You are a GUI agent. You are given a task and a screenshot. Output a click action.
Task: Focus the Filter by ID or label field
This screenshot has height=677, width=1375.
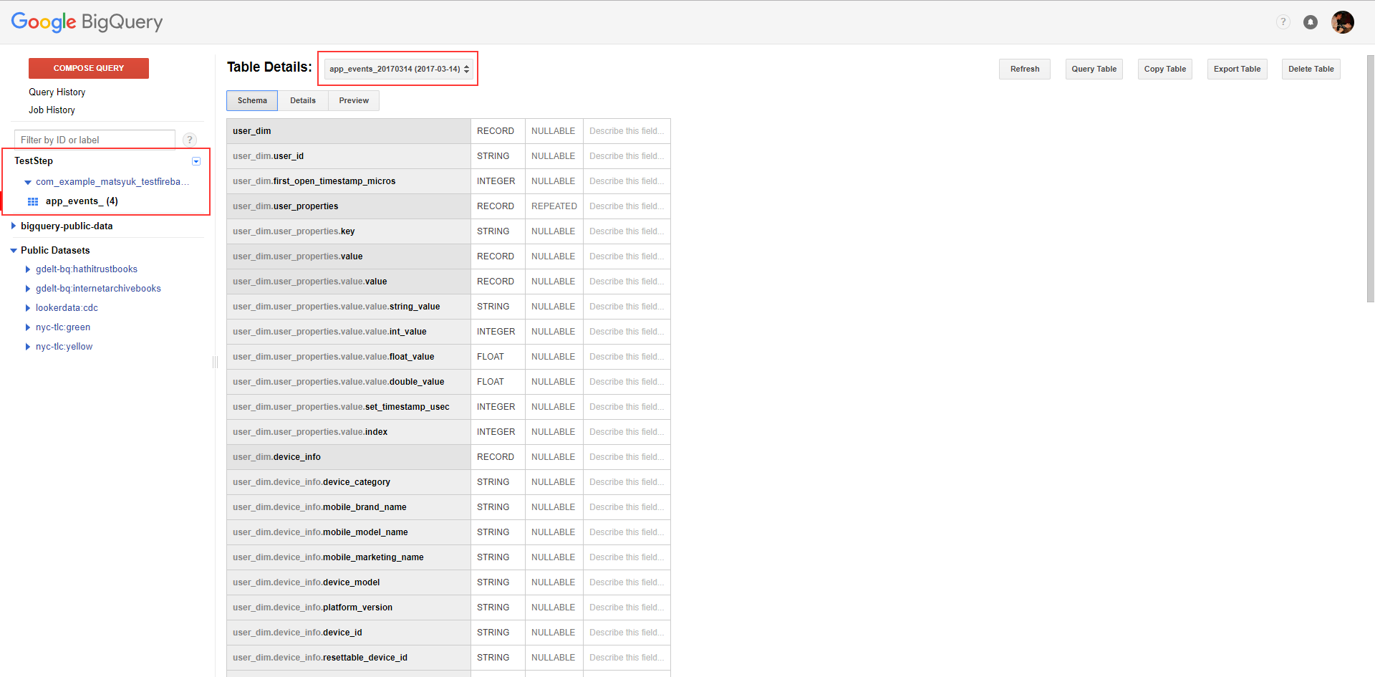(95, 140)
